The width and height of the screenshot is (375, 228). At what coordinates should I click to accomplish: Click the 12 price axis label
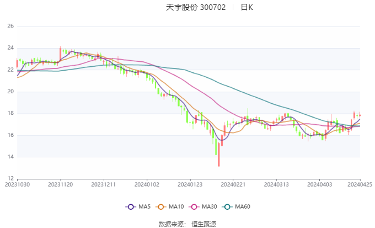tap(10, 178)
